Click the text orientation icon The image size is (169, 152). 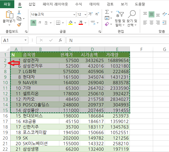[164, 14]
